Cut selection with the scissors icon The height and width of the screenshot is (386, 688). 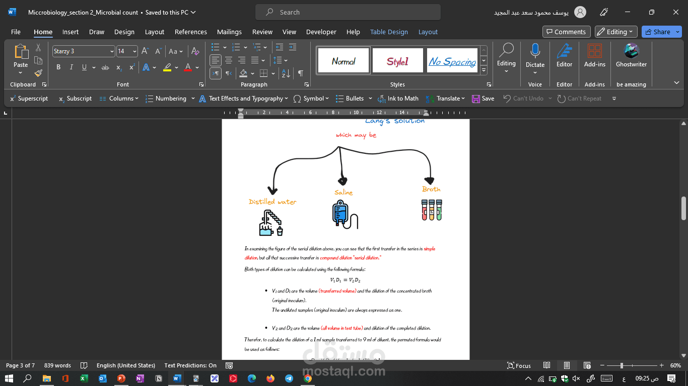tap(38, 48)
